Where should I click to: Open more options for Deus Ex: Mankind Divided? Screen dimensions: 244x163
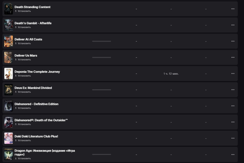coord(233,90)
